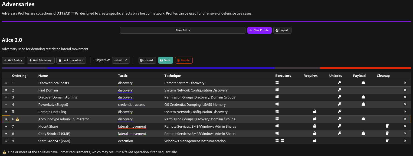Click the lateral-movement tactic for Mount Share

tap(132, 126)
